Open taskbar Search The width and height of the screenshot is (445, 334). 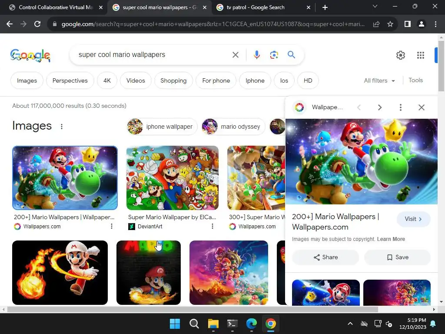point(194,324)
